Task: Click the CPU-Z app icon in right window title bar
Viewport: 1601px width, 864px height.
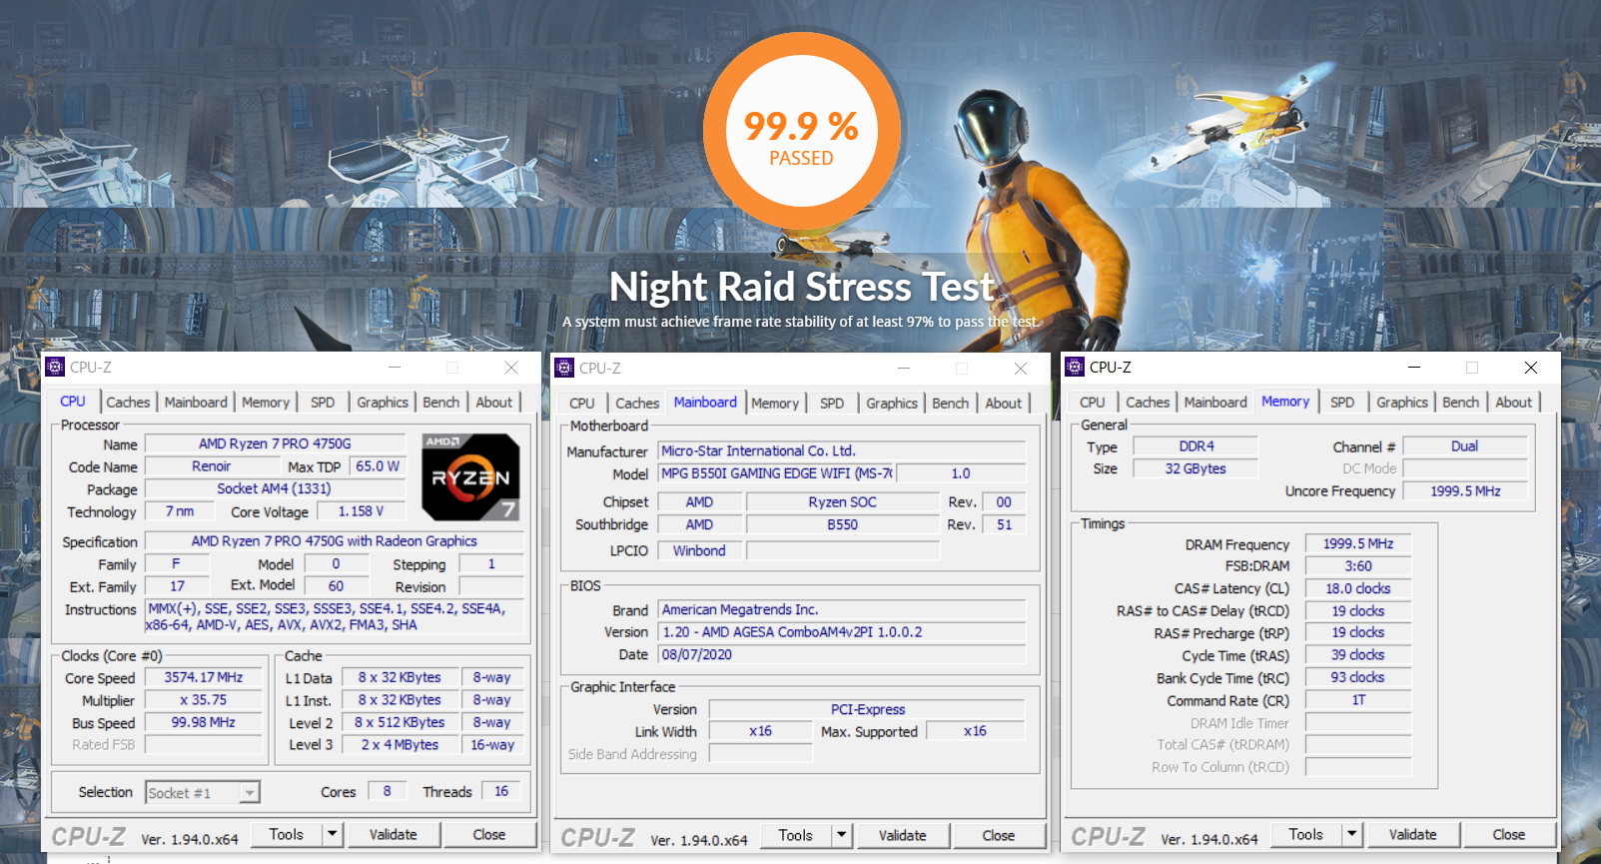Action: 1076,368
